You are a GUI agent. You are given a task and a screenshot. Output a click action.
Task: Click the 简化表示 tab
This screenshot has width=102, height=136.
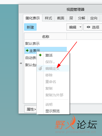33,18
